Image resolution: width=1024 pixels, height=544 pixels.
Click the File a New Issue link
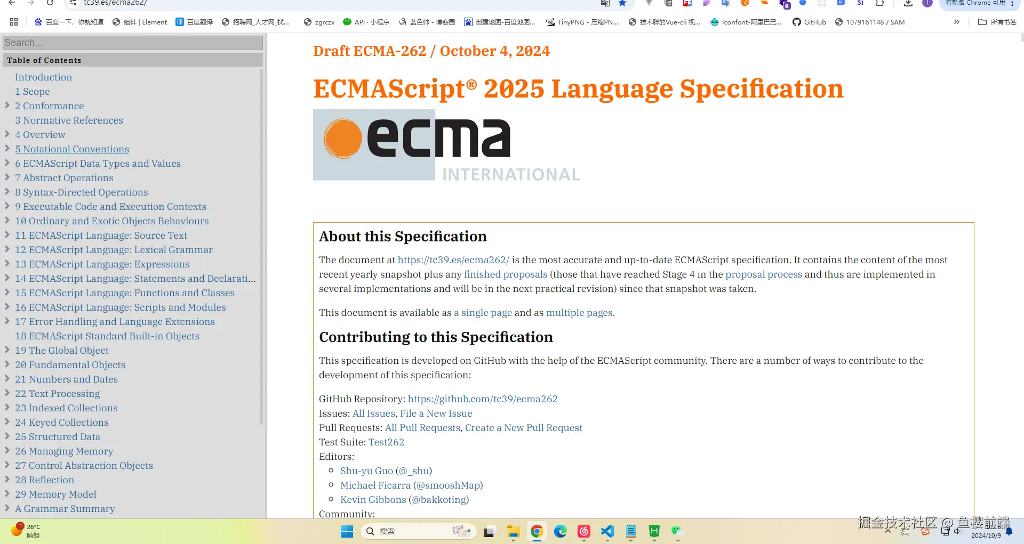(436, 413)
